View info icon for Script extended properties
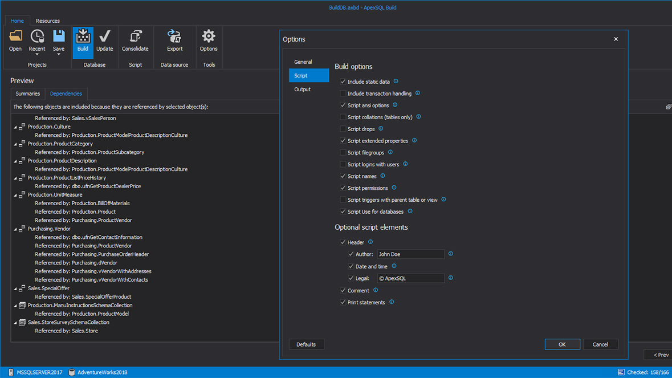Viewport: 672px width, 378px height. pyautogui.click(x=414, y=140)
